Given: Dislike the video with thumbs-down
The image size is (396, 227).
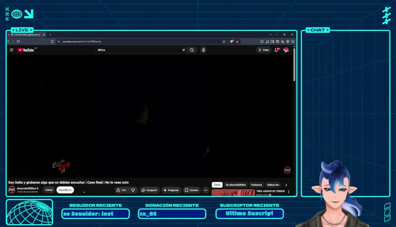Looking at the screenshot, I should coord(133,190).
